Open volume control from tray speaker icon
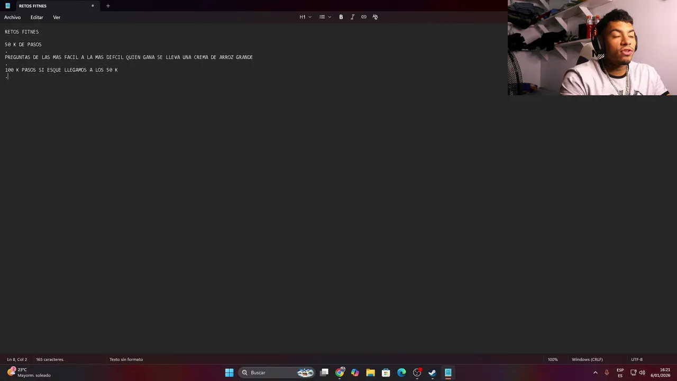Screen dimensions: 677x381 [642, 373]
